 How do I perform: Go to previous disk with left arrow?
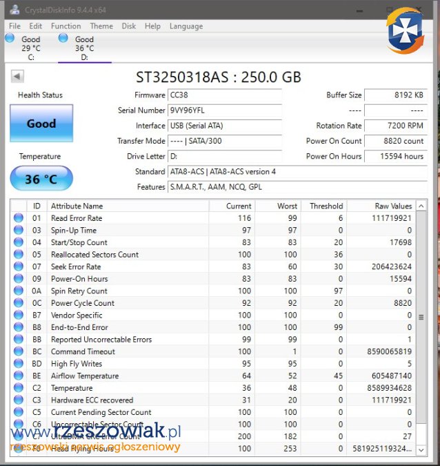[x=17, y=77]
